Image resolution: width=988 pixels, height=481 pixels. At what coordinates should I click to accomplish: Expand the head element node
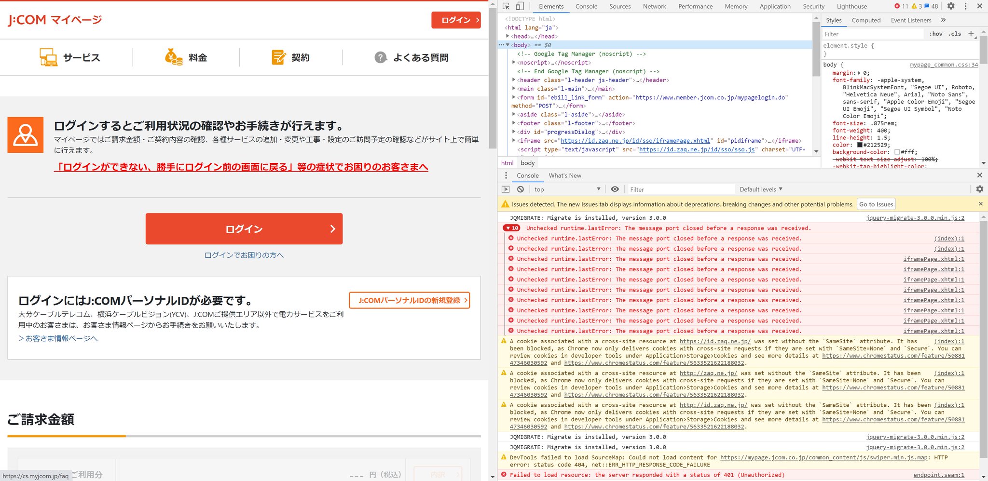508,36
